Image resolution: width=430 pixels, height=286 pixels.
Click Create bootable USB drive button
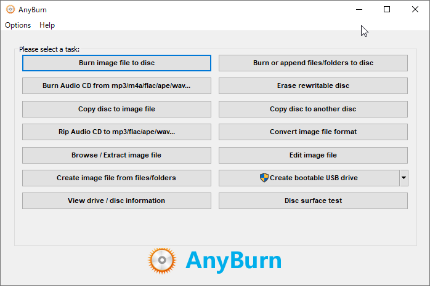309,178
